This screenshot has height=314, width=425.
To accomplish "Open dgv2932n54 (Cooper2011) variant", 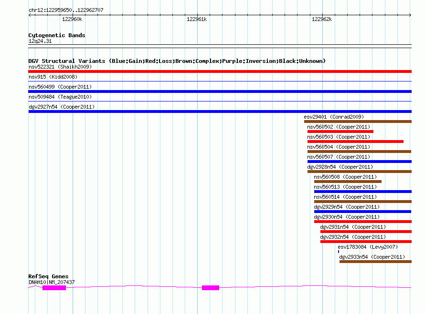I will coord(353,237).
